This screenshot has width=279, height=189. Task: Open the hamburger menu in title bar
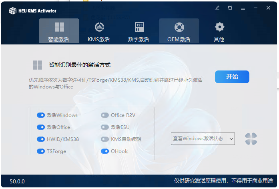click(243, 8)
